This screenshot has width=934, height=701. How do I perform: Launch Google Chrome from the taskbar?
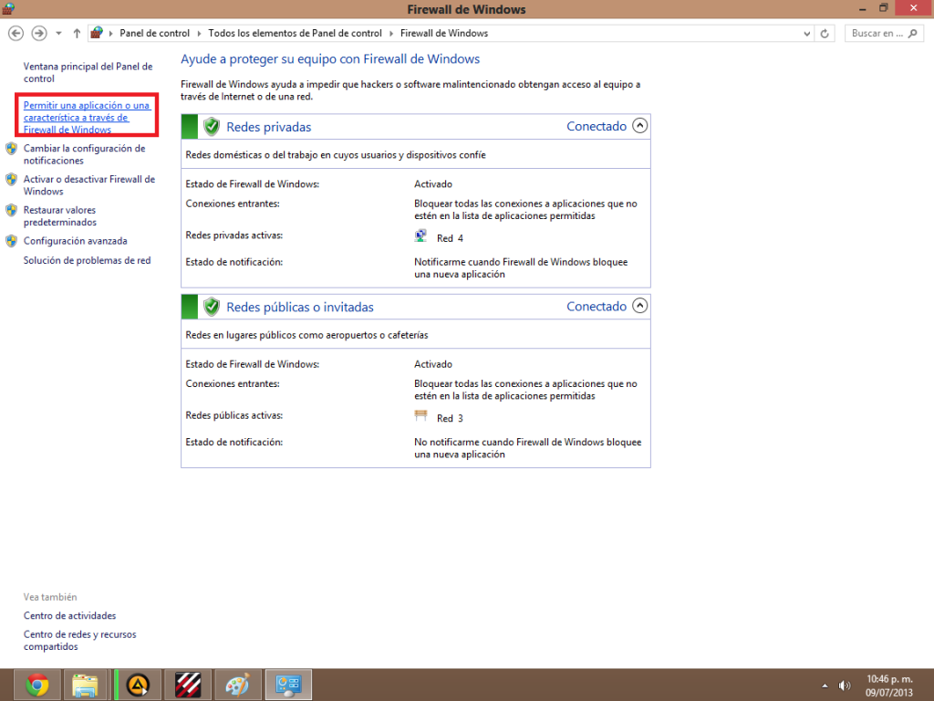tap(36, 685)
